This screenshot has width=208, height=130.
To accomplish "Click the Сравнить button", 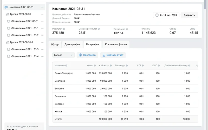I will click(x=189, y=15).
